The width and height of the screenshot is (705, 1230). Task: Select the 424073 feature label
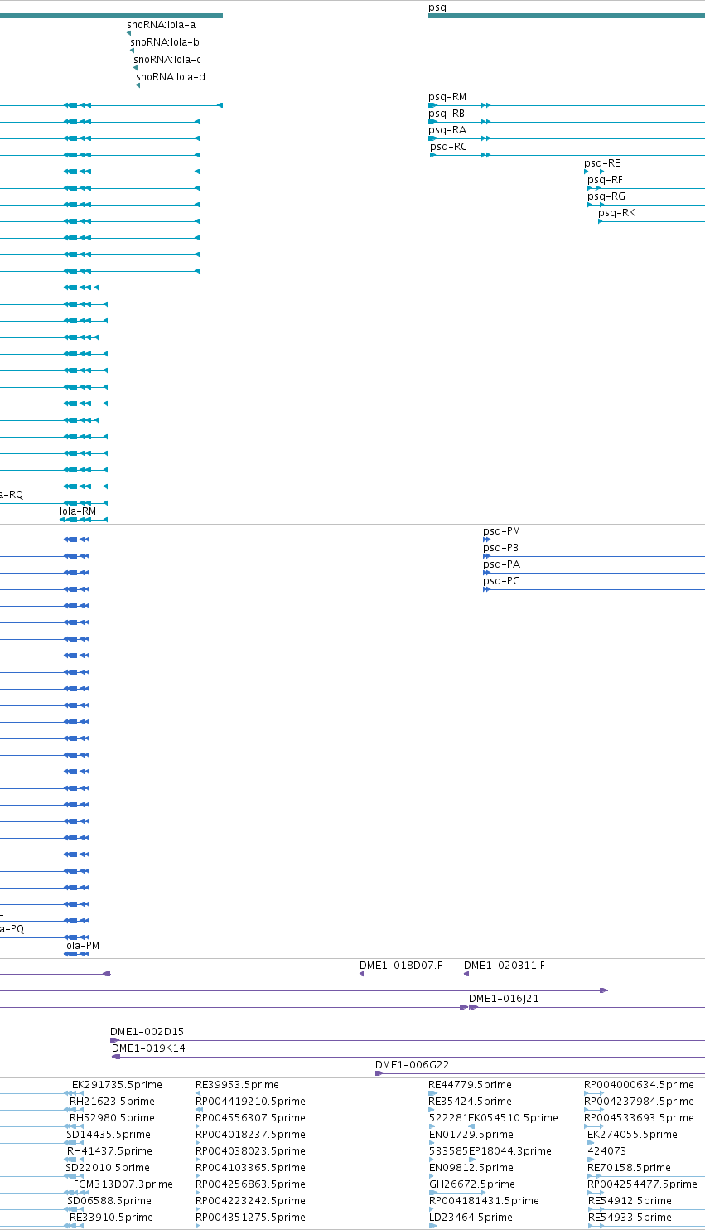606,1151
